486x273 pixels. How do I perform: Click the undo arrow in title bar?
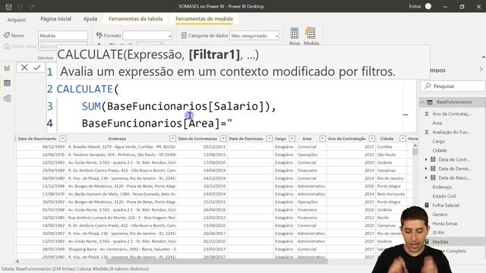21,7
